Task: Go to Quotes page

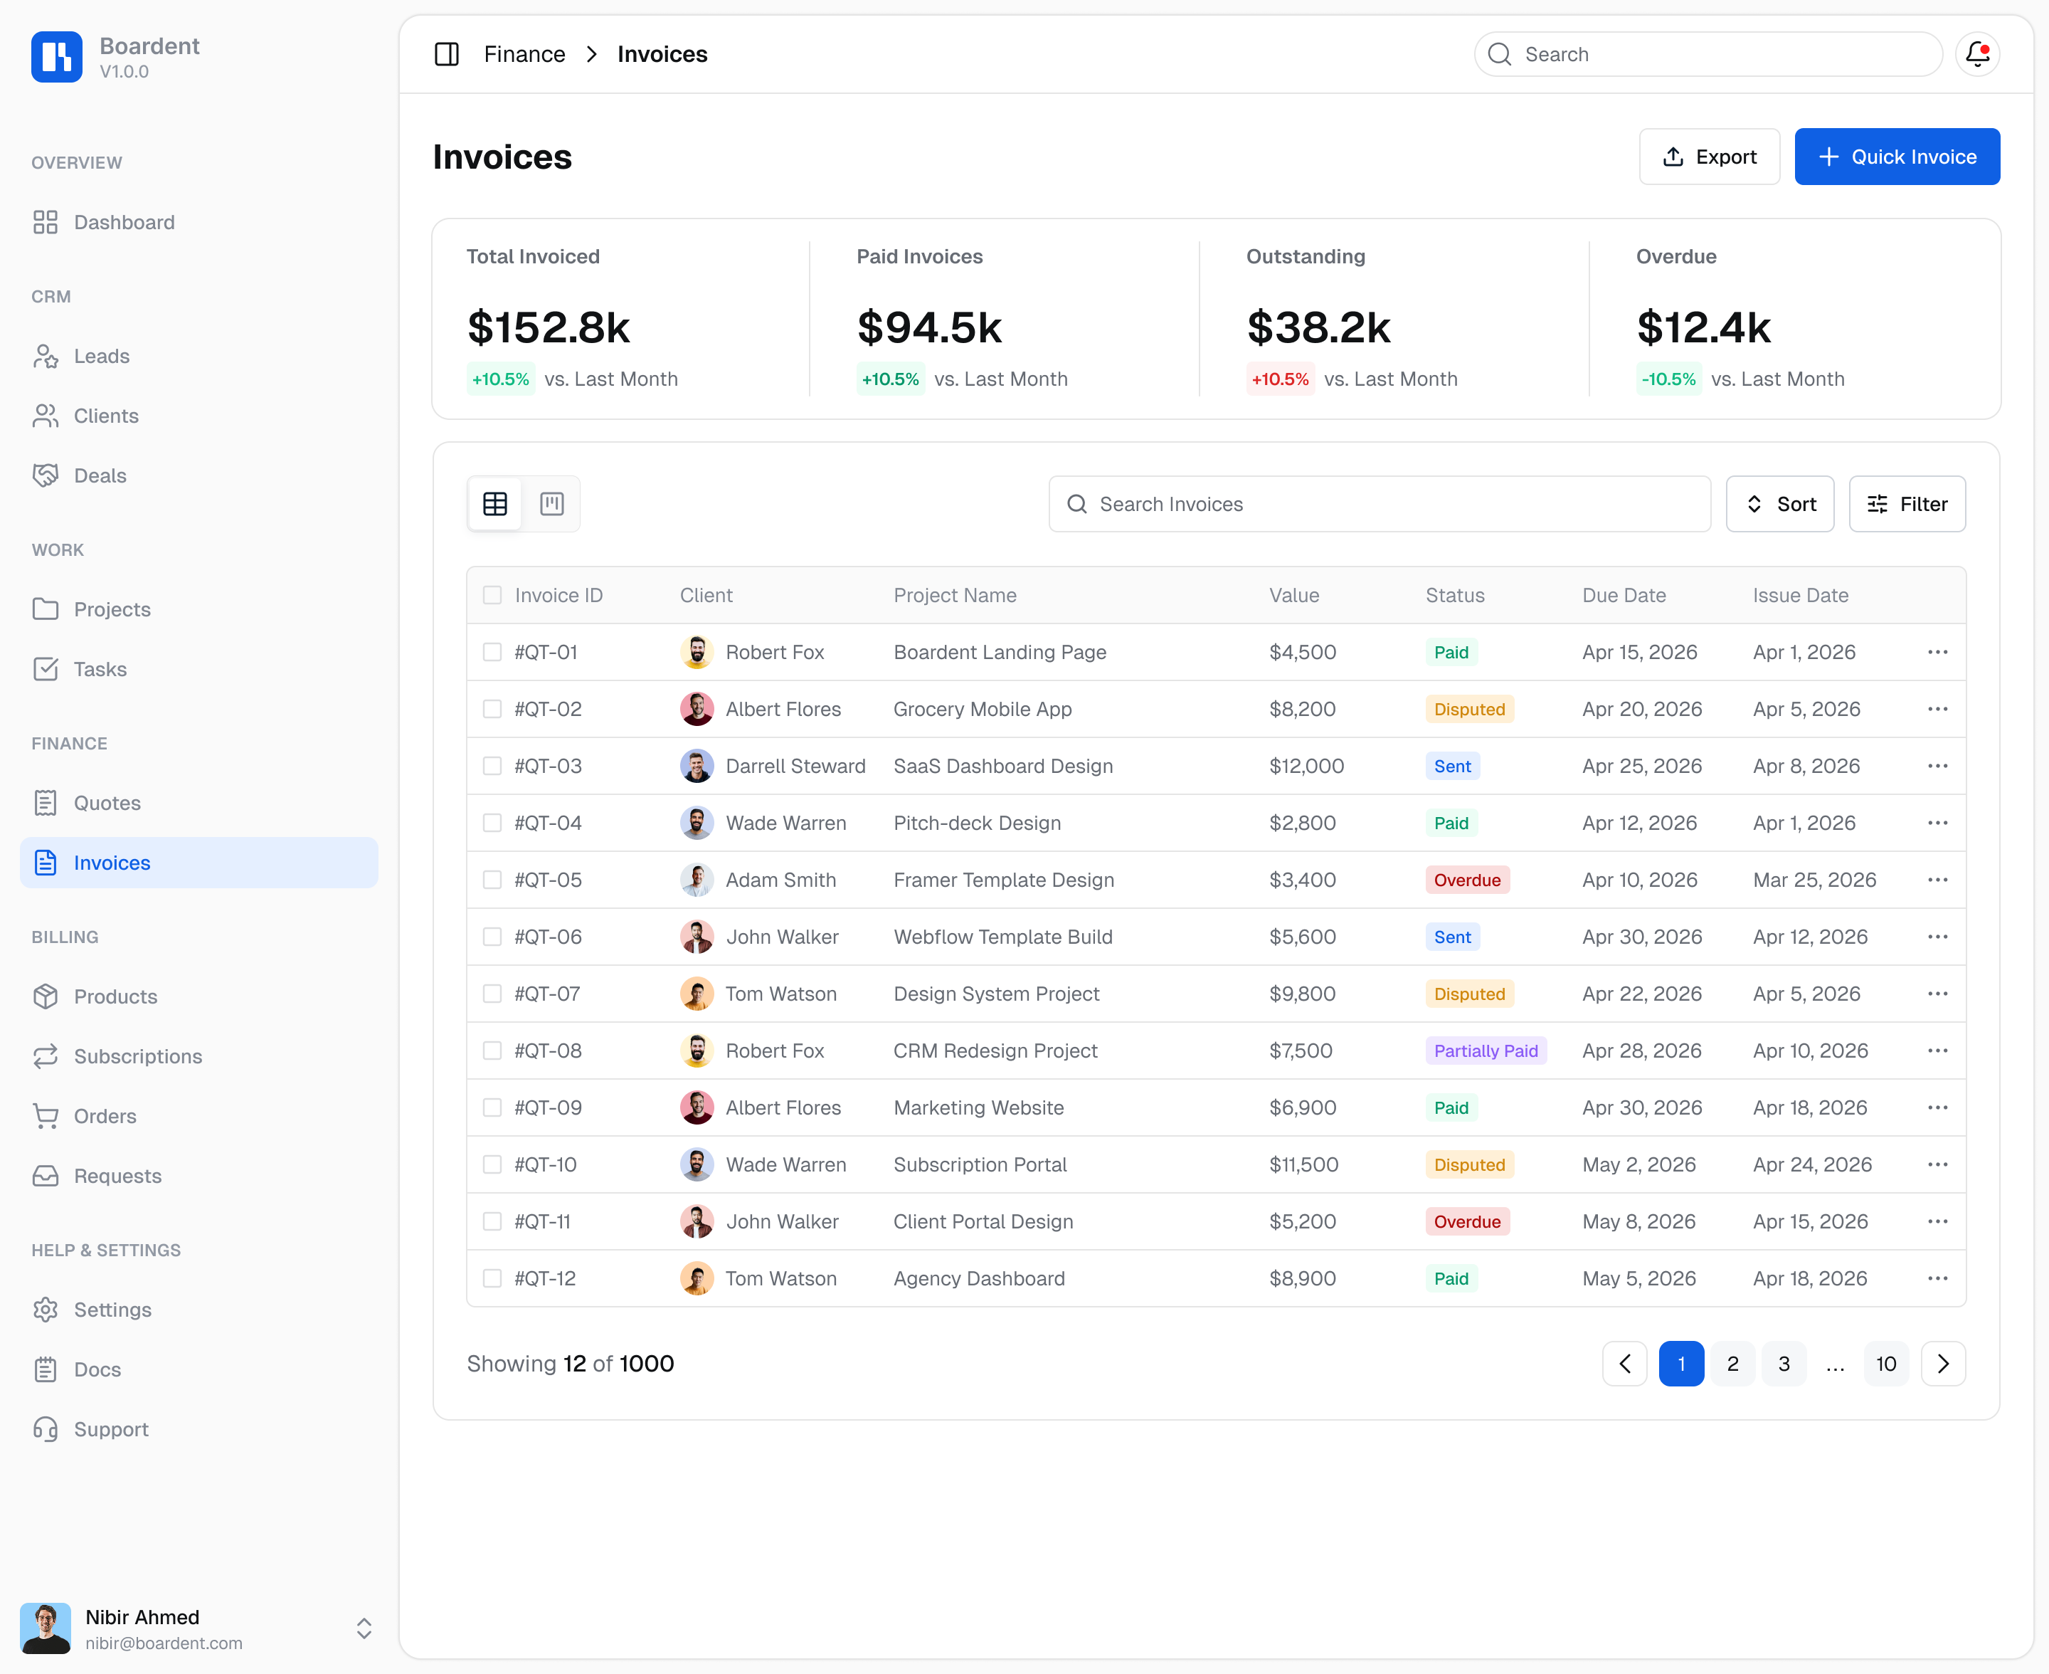Action: (x=198, y=802)
